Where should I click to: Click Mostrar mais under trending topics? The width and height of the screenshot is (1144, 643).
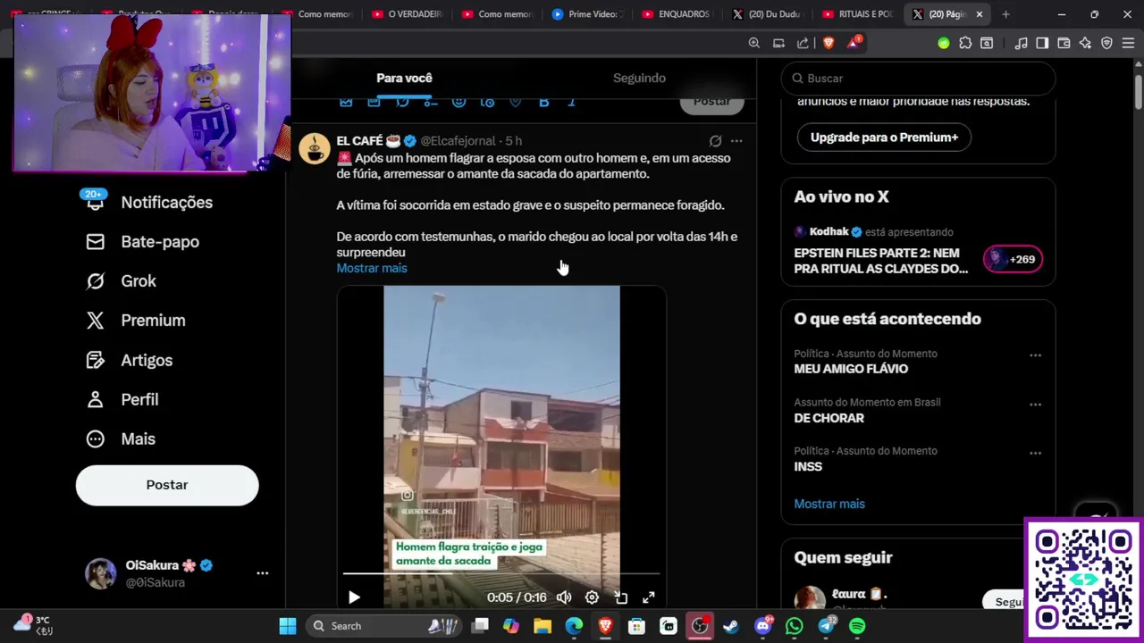click(x=829, y=504)
